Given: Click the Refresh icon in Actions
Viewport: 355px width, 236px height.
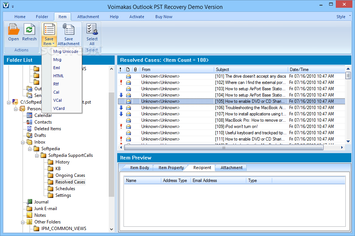Looking at the screenshot, I should (x=29, y=29).
